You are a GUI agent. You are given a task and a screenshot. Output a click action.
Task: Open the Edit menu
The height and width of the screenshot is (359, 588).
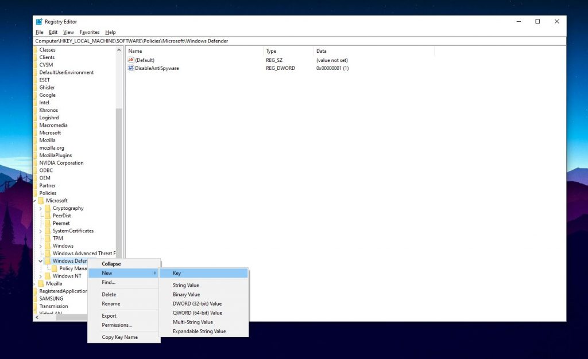(x=53, y=32)
